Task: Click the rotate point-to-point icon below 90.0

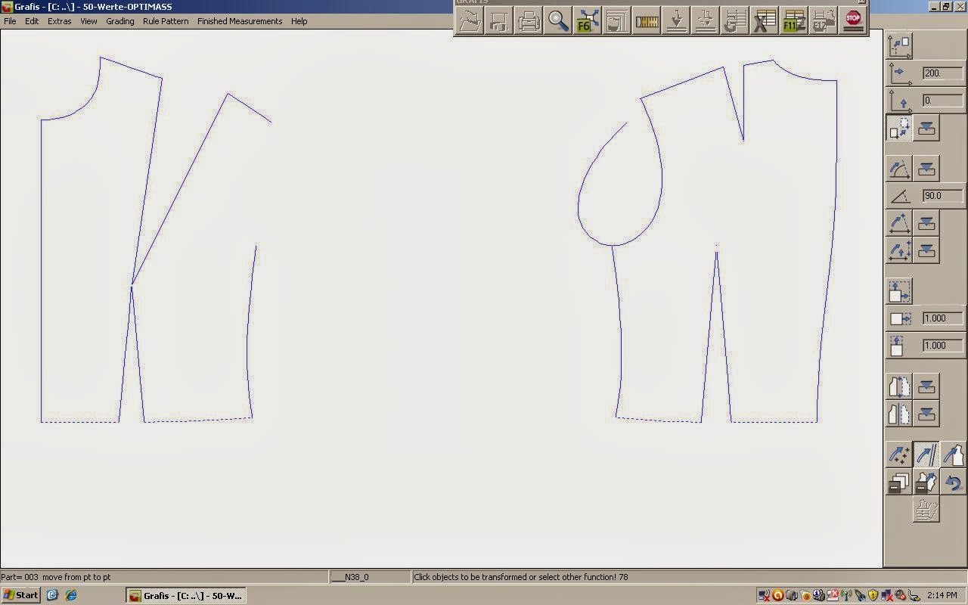Action: 899,223
